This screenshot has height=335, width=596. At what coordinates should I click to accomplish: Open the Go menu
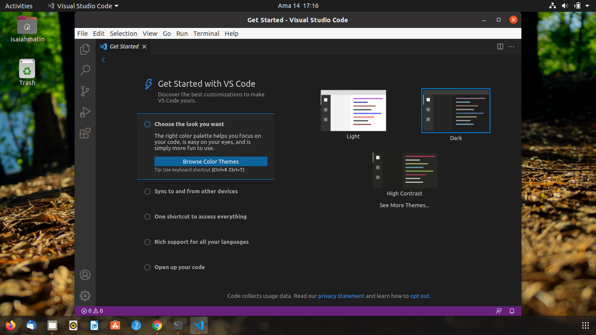click(x=167, y=34)
